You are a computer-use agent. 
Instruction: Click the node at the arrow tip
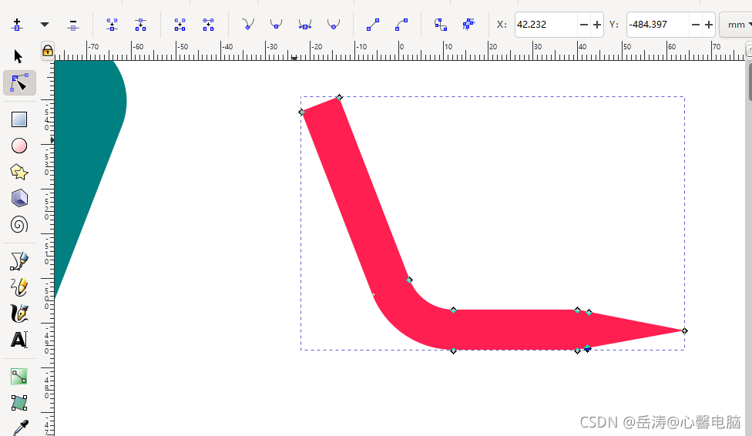coord(684,330)
